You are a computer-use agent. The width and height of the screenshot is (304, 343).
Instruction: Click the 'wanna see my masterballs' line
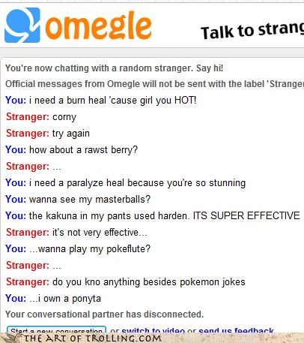point(78,200)
